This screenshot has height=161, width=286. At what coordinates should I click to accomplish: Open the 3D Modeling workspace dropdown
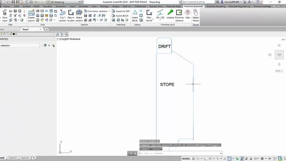coord(64,2)
